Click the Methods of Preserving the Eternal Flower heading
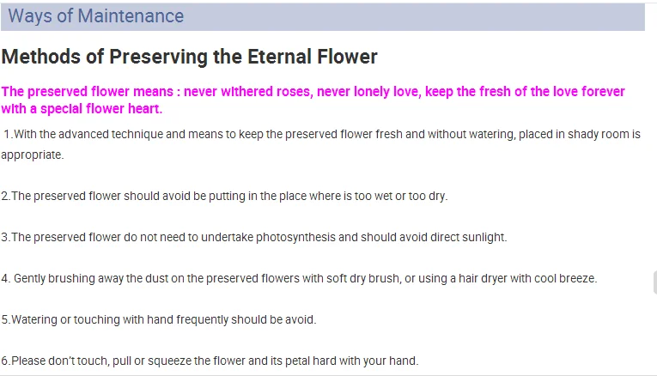The width and height of the screenshot is (657, 376). point(190,57)
